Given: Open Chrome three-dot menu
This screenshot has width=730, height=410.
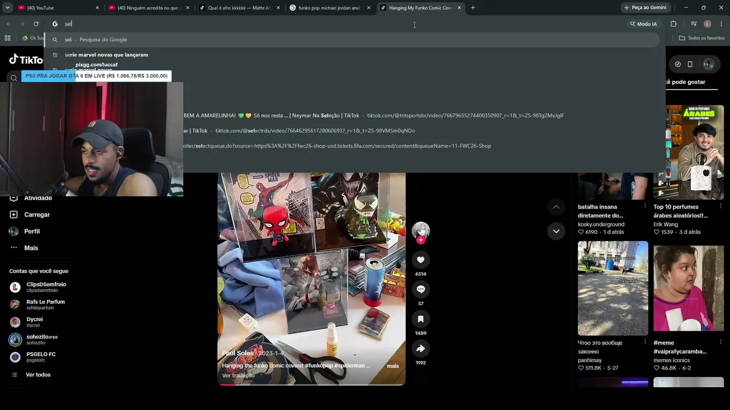Looking at the screenshot, I should click(x=721, y=24).
